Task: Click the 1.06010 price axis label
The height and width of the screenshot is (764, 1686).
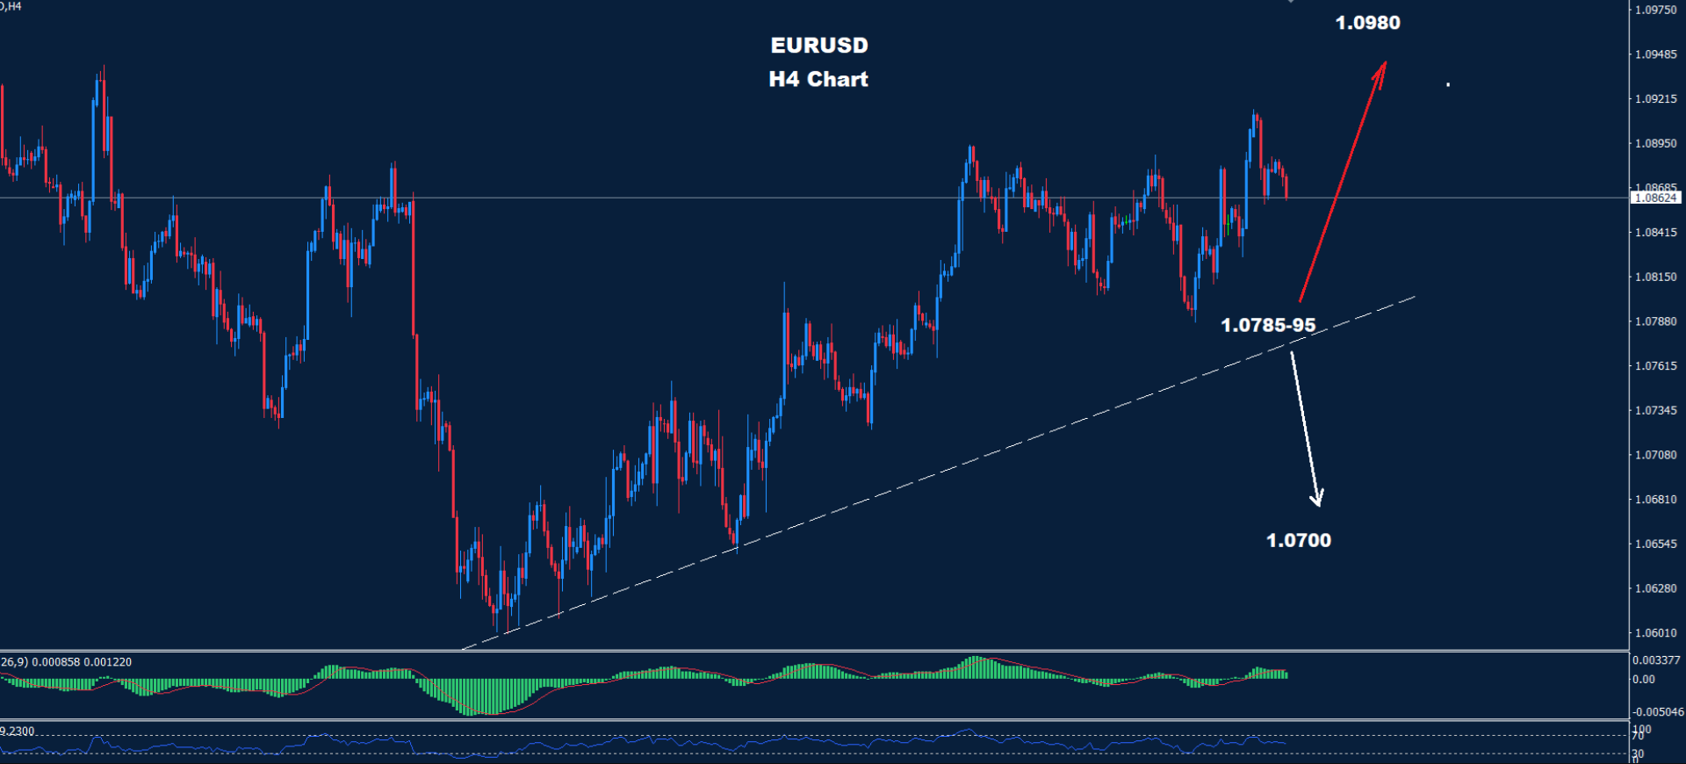Action: tap(1655, 633)
